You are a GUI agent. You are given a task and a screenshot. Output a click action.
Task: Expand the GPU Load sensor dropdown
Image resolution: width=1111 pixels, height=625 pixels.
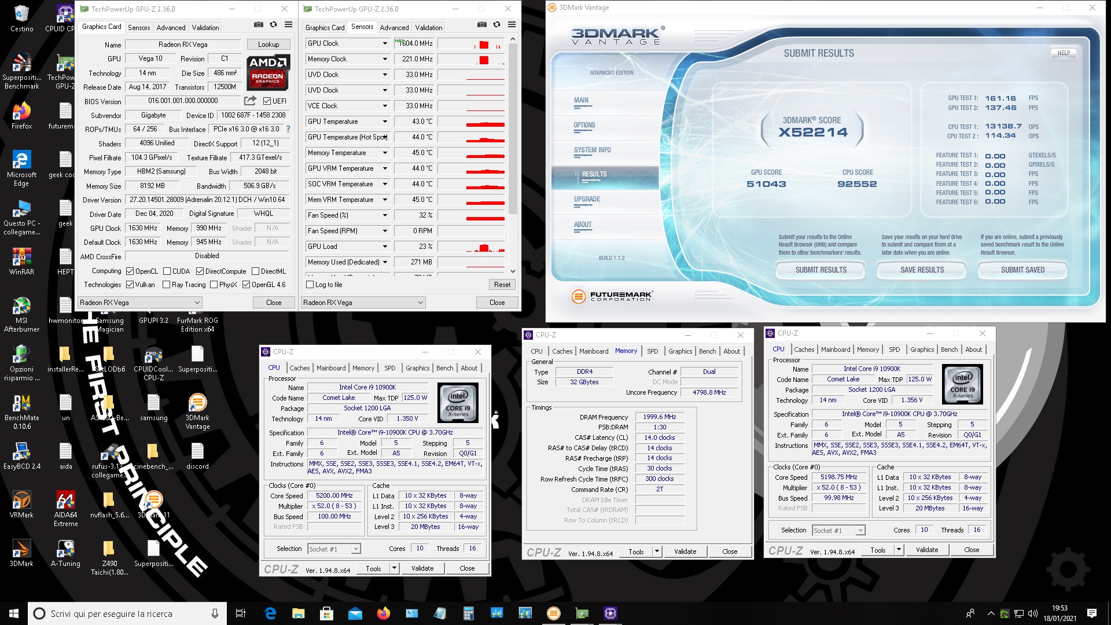tap(385, 247)
